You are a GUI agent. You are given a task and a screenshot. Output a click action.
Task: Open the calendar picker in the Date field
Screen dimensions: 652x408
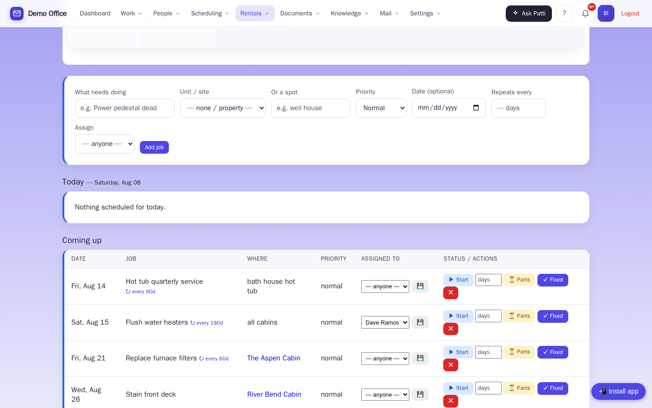[476, 108]
